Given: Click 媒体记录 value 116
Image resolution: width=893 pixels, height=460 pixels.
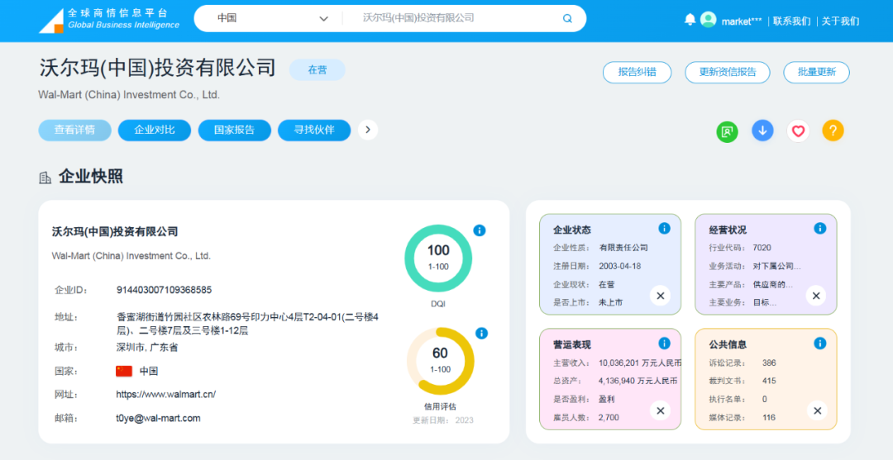Looking at the screenshot, I should [x=769, y=417].
